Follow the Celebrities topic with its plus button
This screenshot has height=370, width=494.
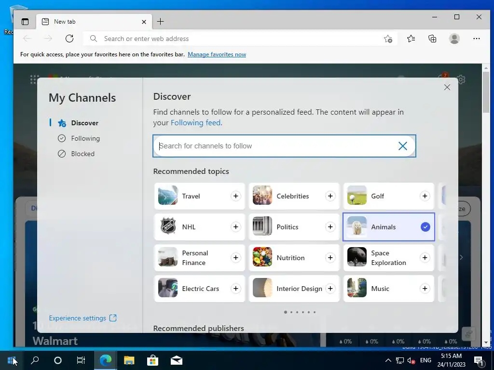click(x=330, y=196)
